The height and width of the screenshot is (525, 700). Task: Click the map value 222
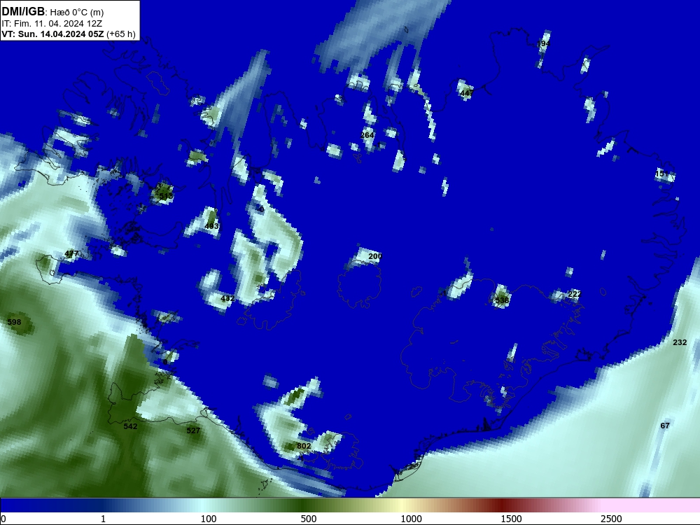pos(574,294)
